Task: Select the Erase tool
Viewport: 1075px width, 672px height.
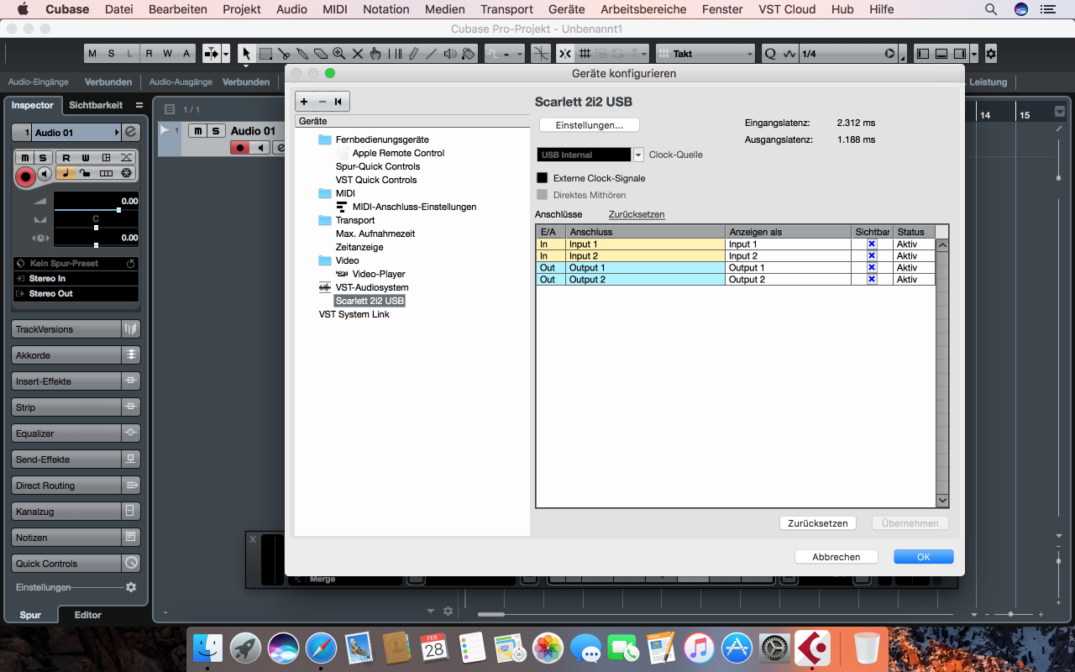Action: [320, 54]
